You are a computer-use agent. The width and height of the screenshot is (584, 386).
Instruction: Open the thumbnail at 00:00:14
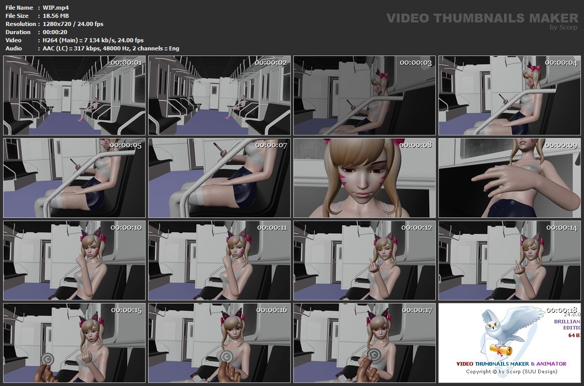click(x=509, y=261)
